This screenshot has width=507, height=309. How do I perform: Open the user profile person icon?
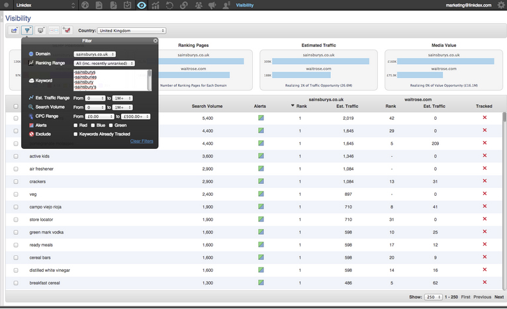click(x=226, y=5)
